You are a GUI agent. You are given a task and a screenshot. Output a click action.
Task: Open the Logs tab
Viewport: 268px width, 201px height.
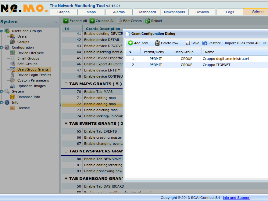(x=230, y=12)
